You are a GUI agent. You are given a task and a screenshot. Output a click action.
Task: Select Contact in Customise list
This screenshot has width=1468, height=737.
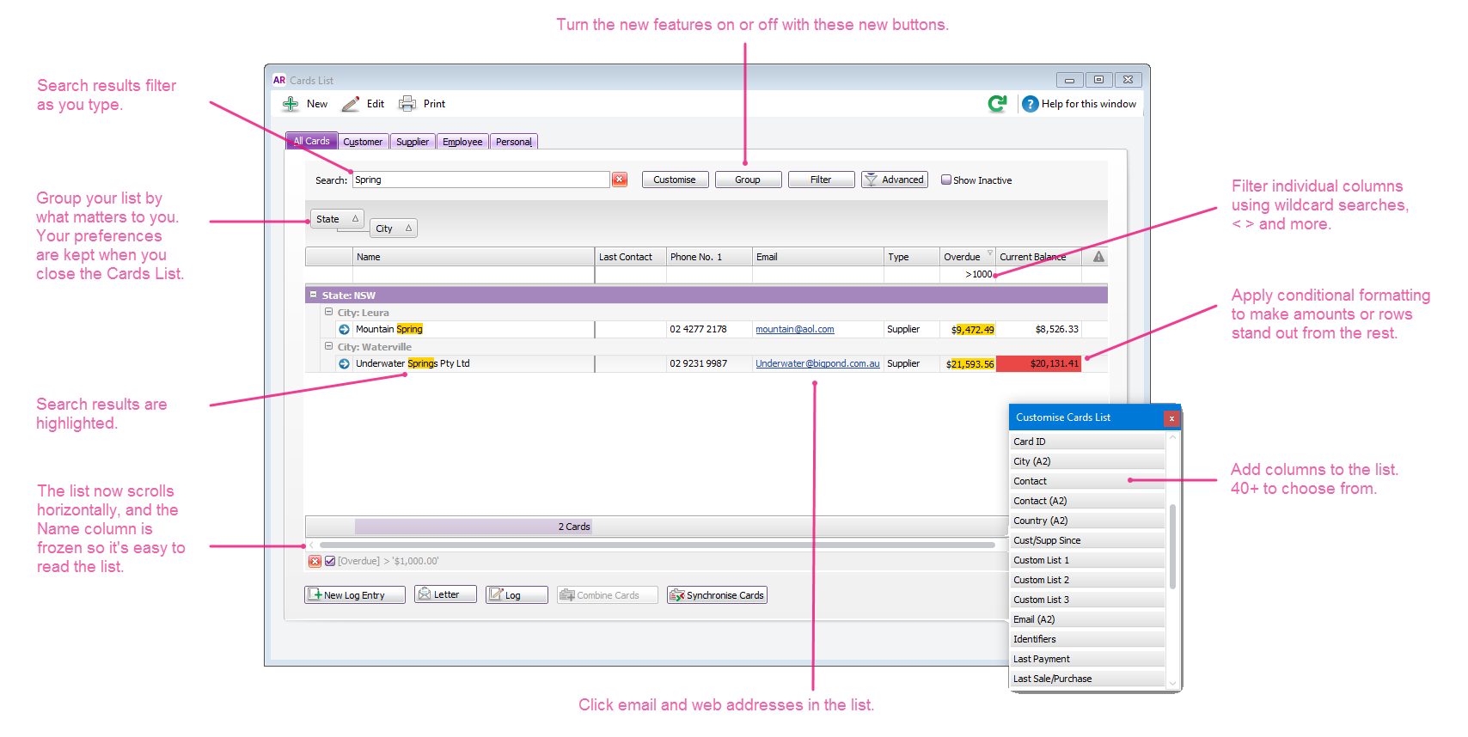1087,481
